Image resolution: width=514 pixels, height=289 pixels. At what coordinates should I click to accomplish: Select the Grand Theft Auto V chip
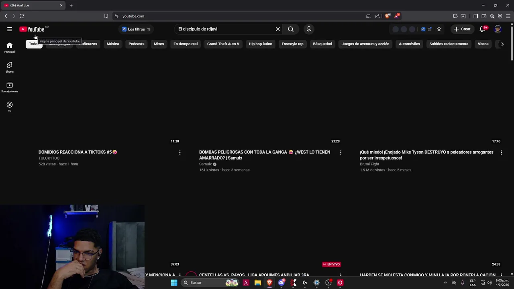pos(223,44)
